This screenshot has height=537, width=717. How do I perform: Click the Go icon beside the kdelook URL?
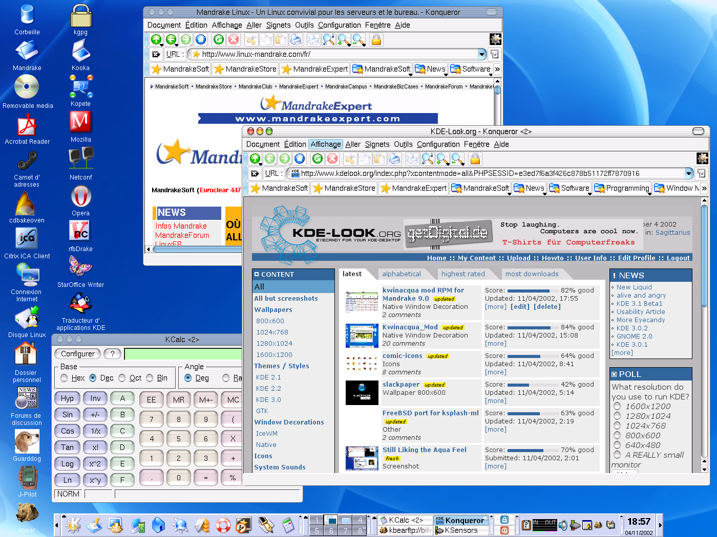coord(701,173)
